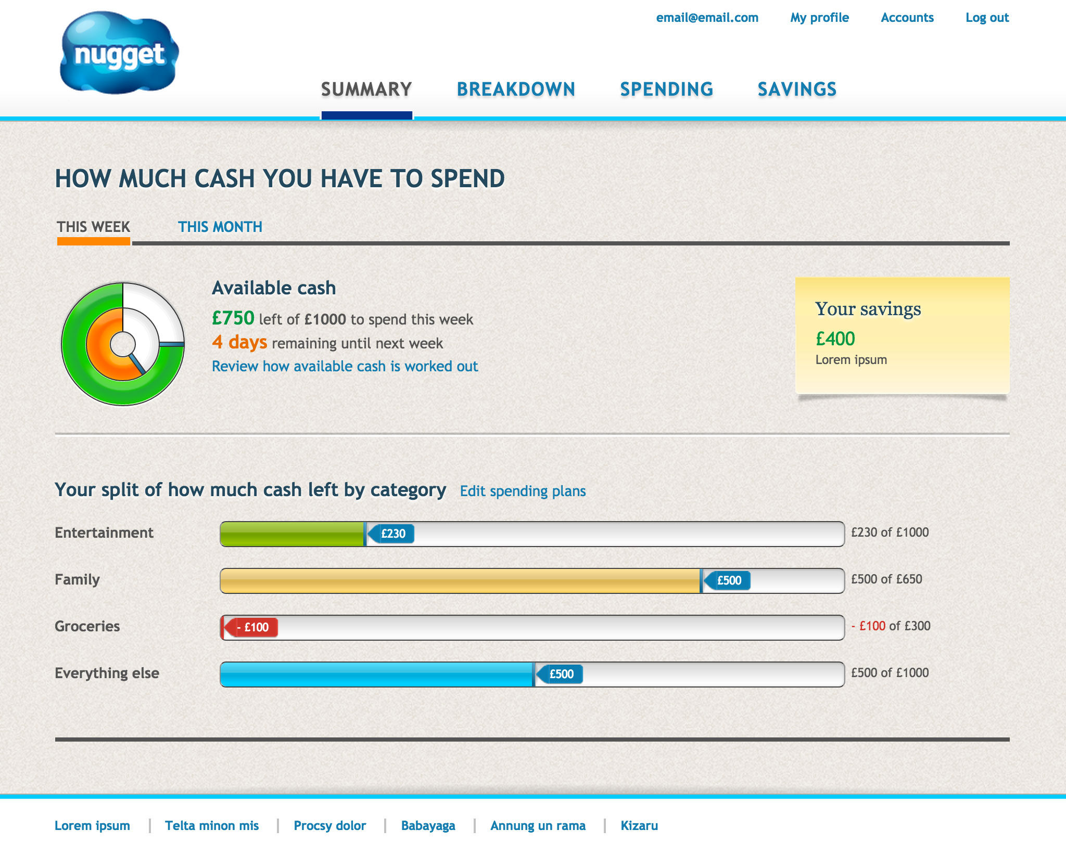Click '- £100 of £300' text
The height and width of the screenshot is (856, 1066).
tap(891, 626)
